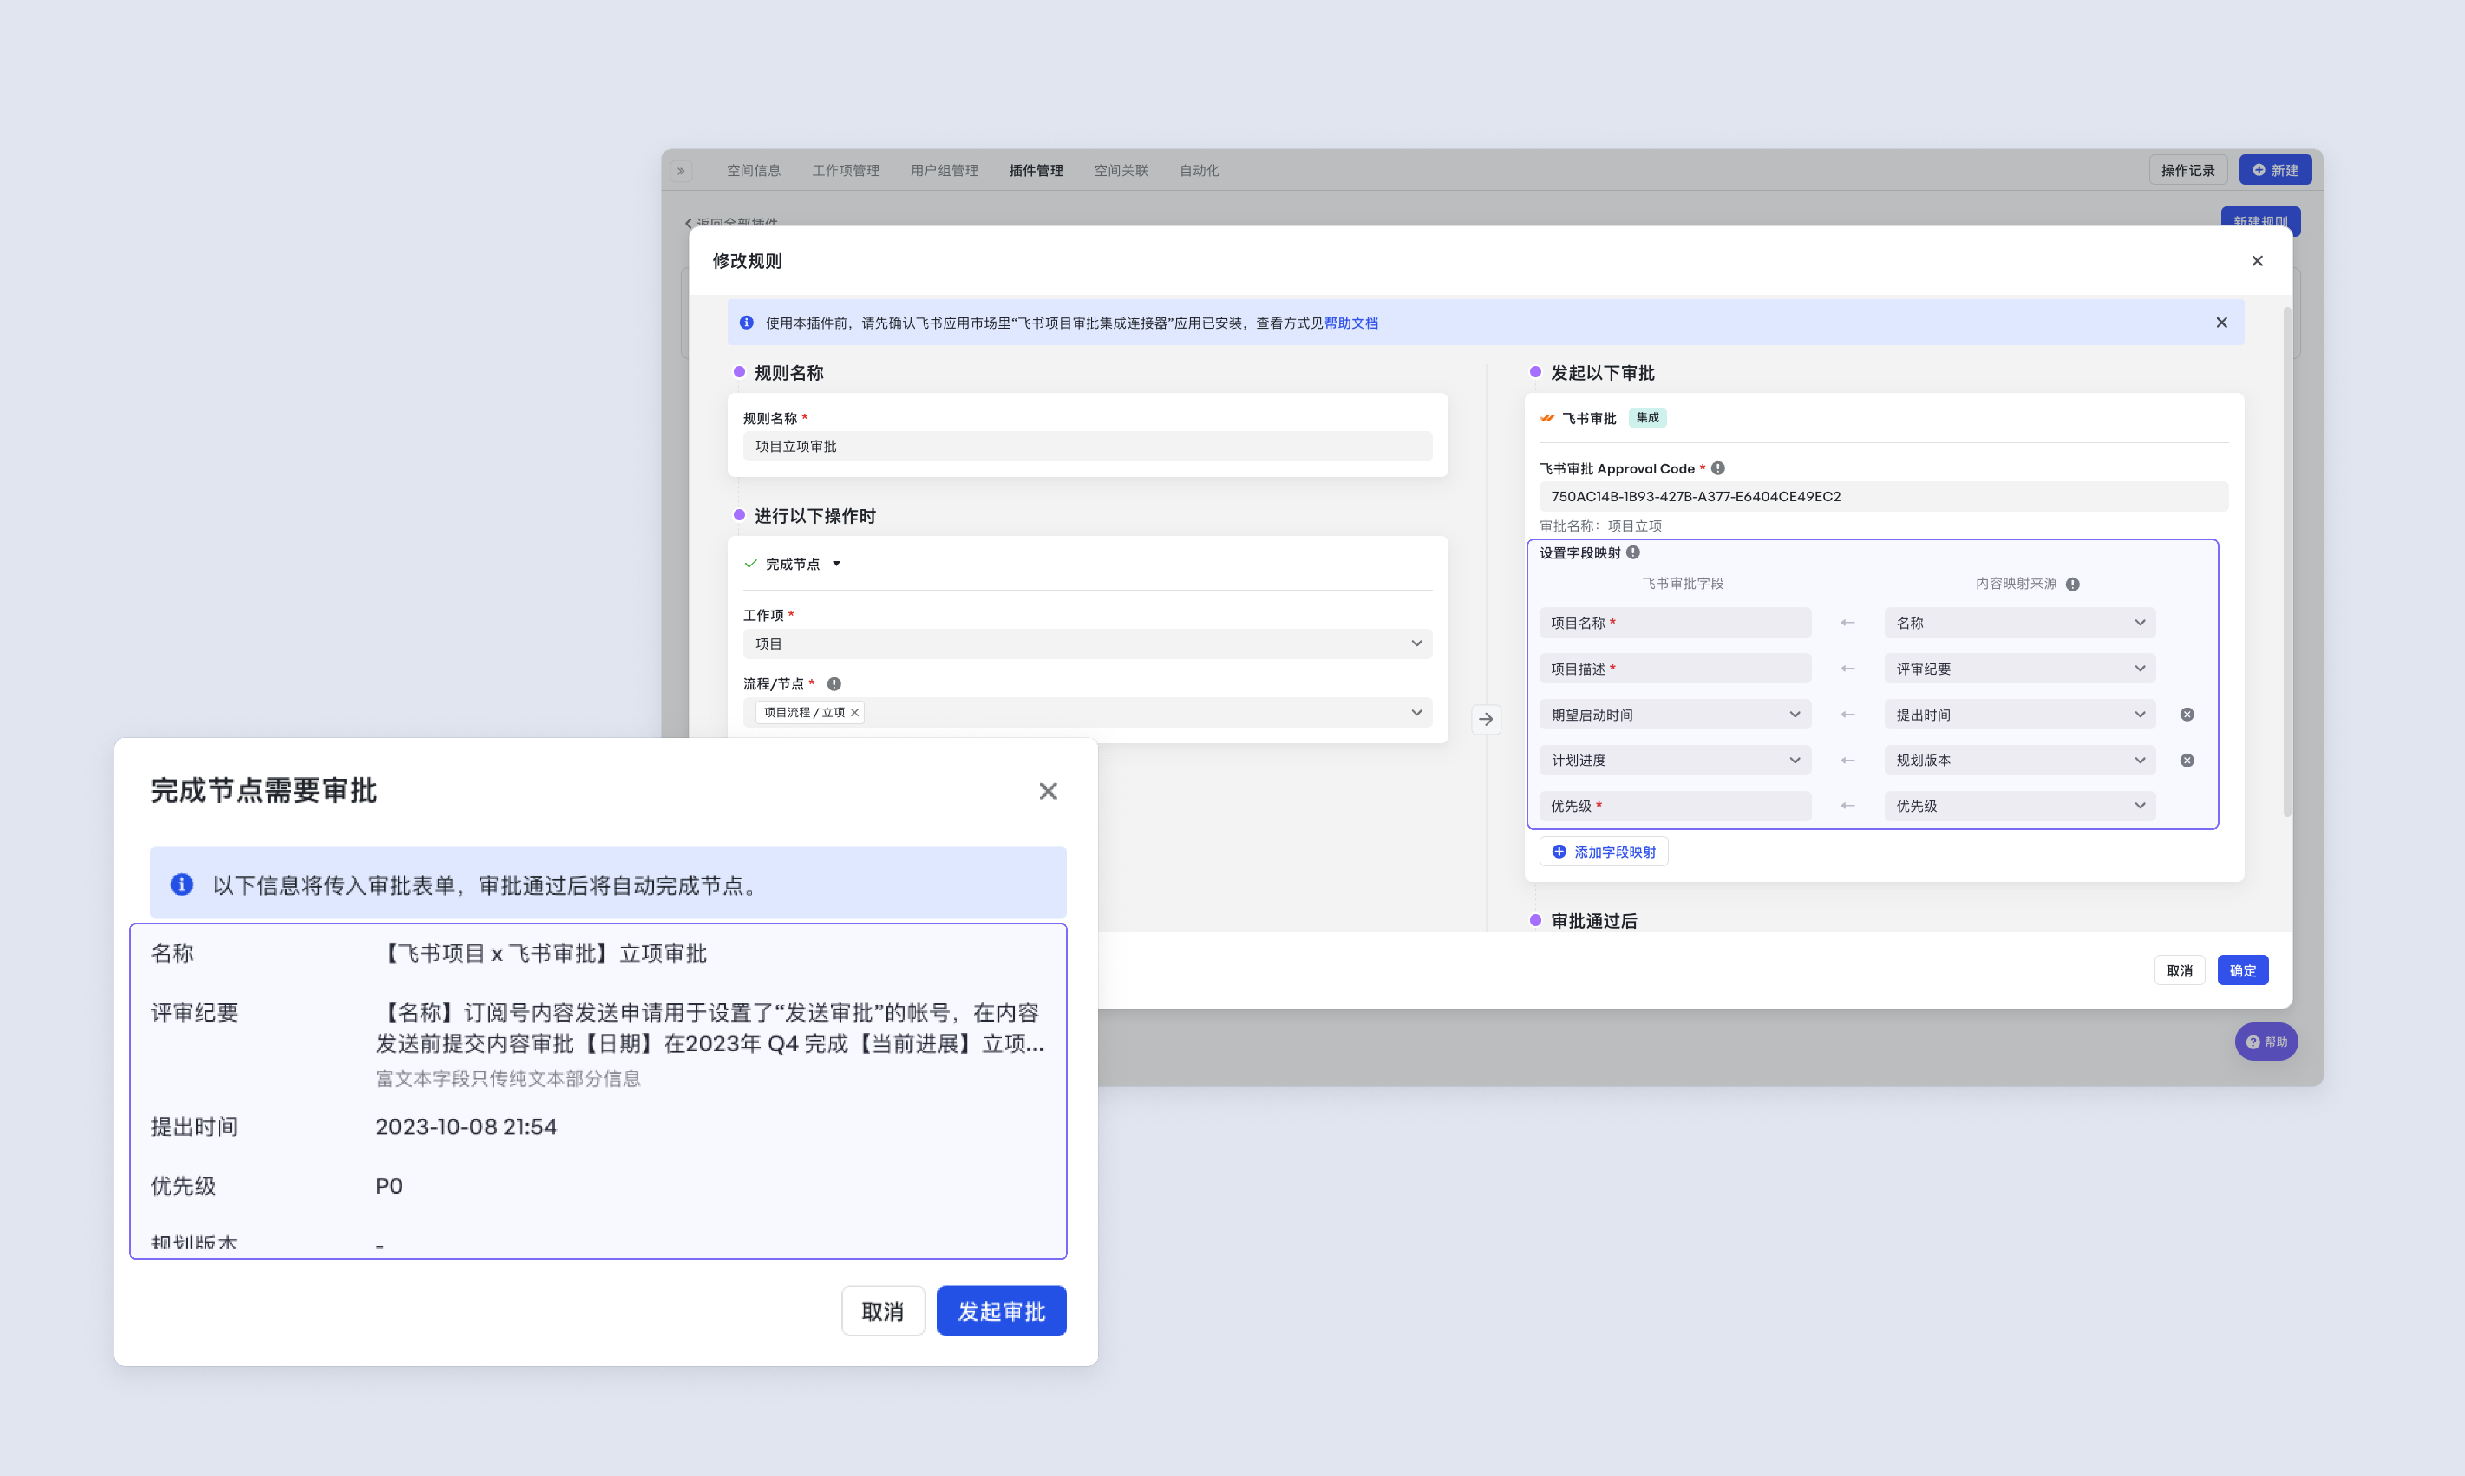Click the Approval Code input field
The image size is (2465, 1476).
(x=1883, y=496)
